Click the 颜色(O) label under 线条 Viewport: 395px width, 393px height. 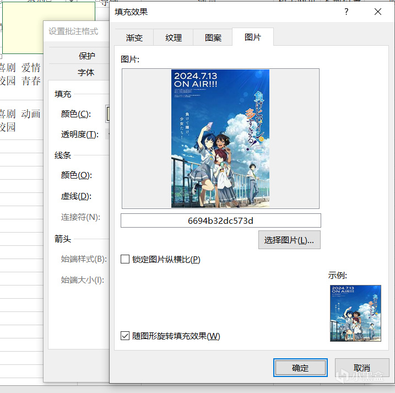pos(77,175)
